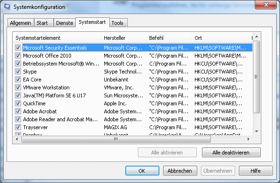This screenshot has height=183, width=280.
Task: Click the Übernehmen button
Action: [218, 171]
